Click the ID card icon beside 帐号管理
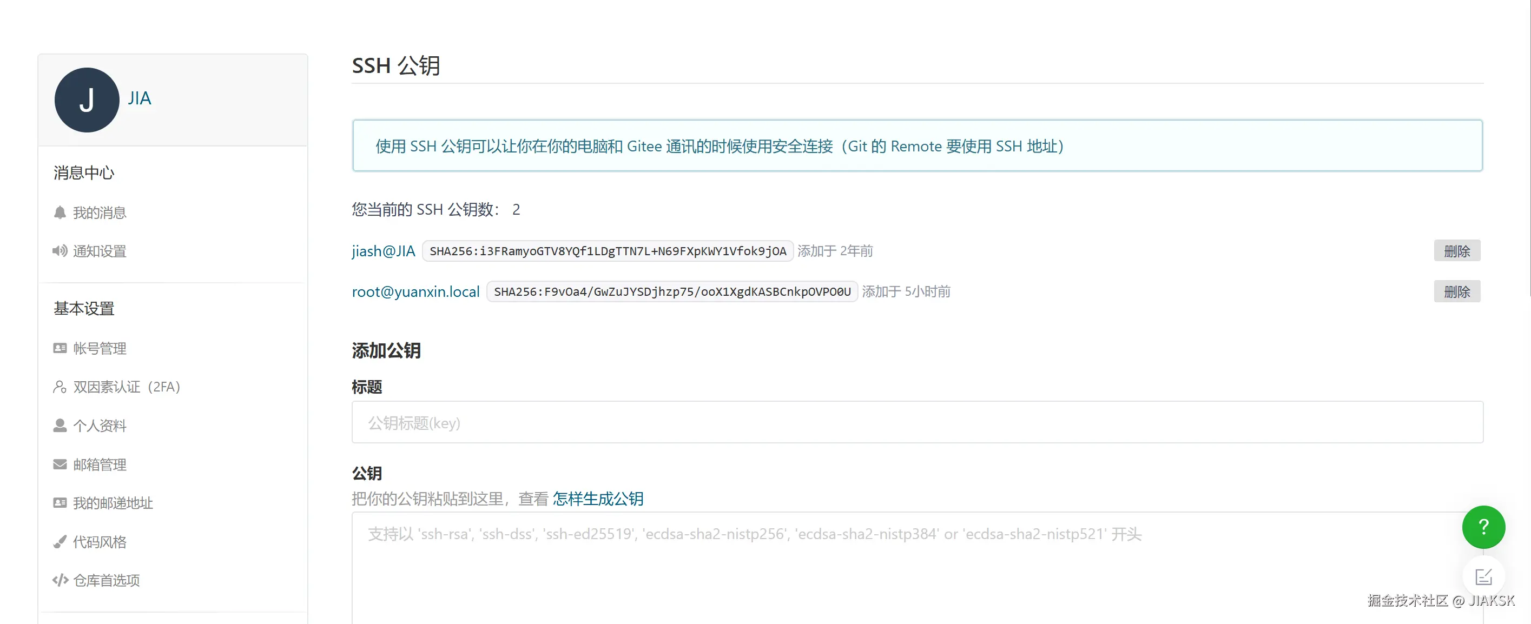Screen dimensions: 1531x624 tap(60, 348)
